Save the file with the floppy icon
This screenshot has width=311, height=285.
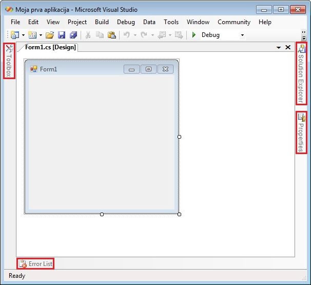(x=62, y=35)
